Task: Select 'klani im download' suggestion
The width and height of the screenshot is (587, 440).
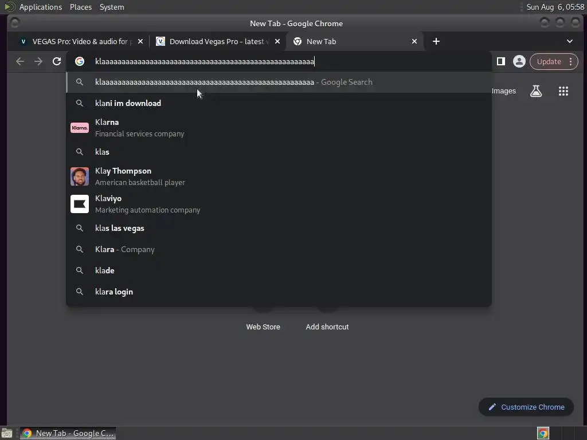Action: point(279,103)
